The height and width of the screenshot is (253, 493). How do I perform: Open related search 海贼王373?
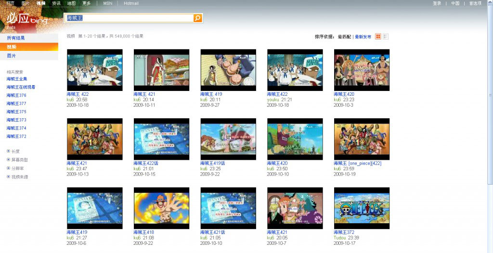click(16, 120)
